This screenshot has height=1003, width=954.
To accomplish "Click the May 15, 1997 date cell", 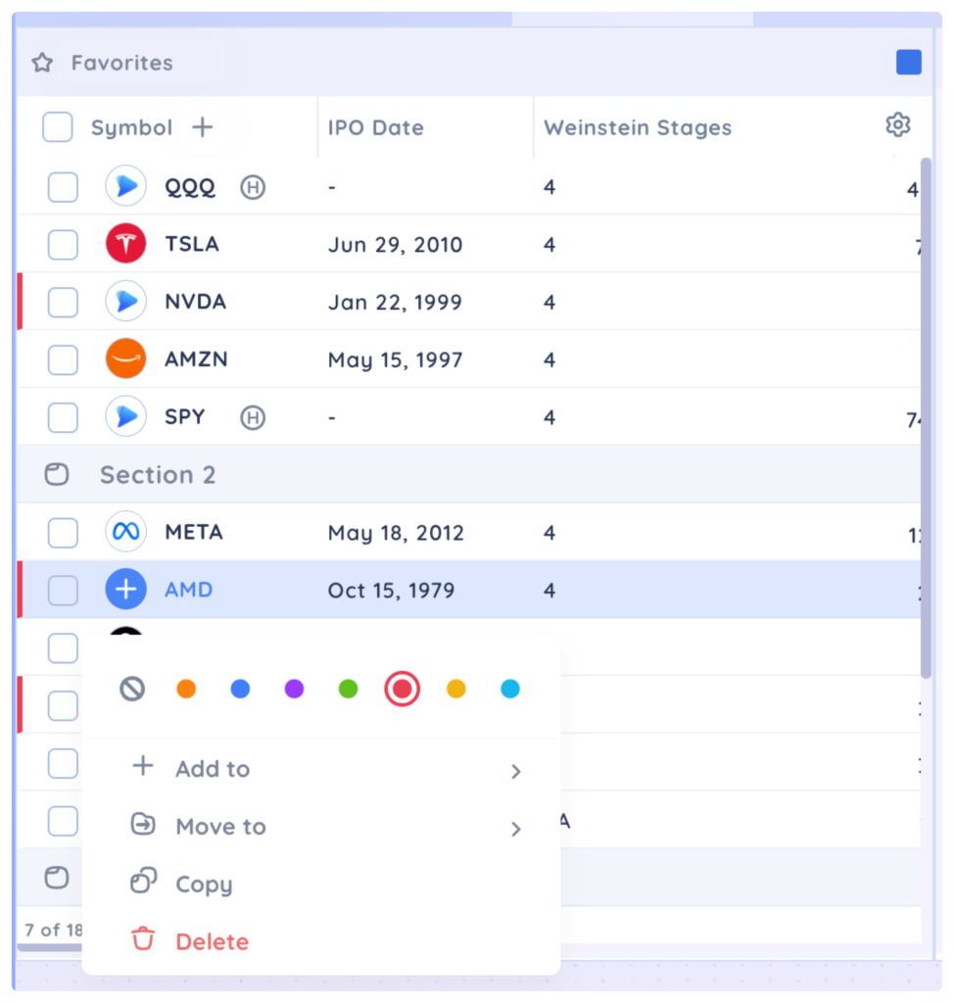I will [395, 360].
